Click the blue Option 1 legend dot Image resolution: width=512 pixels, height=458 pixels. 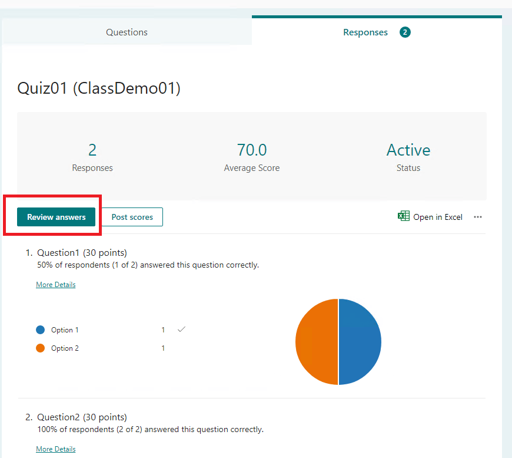click(40, 330)
